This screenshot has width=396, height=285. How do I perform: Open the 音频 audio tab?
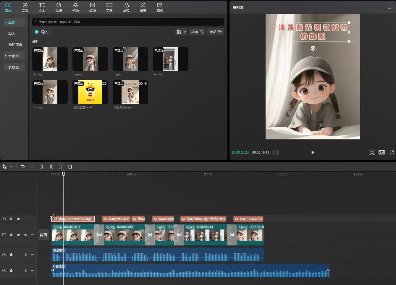point(25,7)
